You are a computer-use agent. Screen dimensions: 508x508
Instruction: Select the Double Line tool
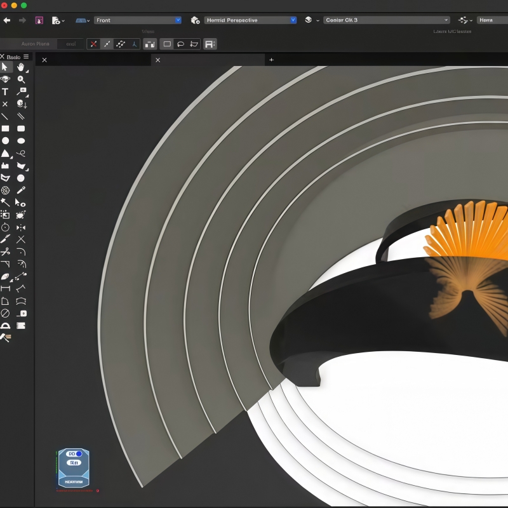(x=21, y=116)
